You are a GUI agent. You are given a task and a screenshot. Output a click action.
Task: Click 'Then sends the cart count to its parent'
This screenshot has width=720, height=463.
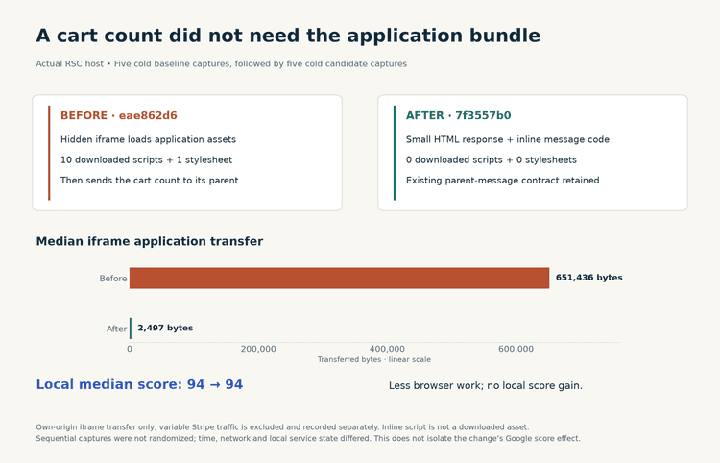(149, 180)
